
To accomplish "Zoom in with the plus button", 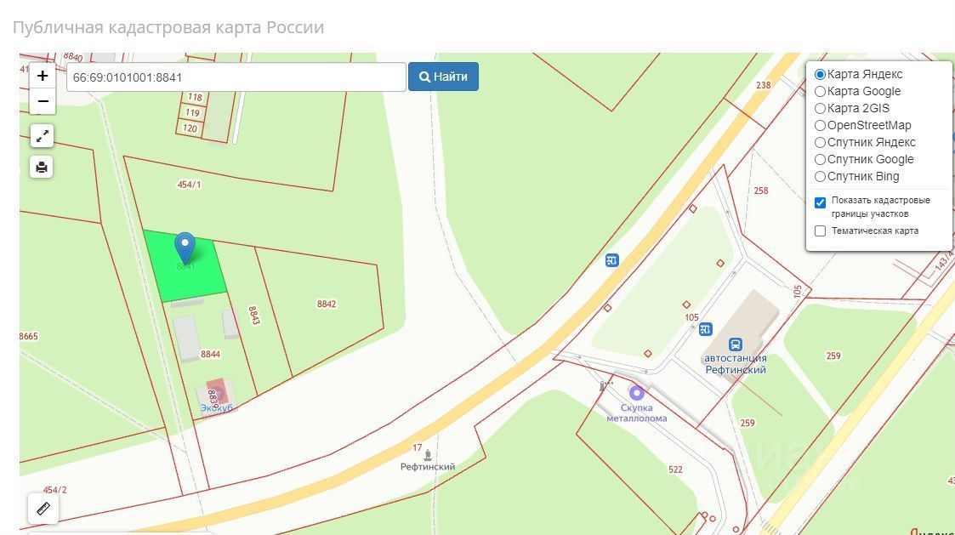I will pos(43,77).
